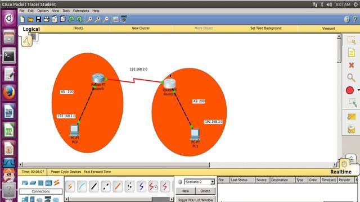Click the 192.168.3.0 label
Screen dimensions: 360x202
click(x=214, y=122)
